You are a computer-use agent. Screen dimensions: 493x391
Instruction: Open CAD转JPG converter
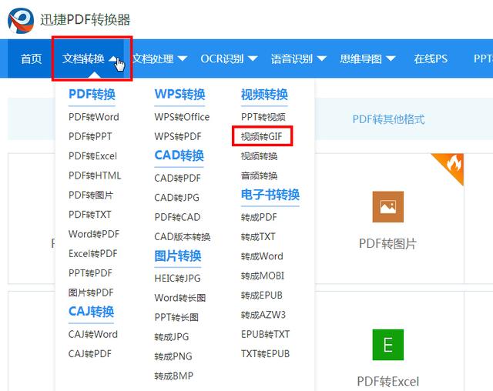click(176, 198)
